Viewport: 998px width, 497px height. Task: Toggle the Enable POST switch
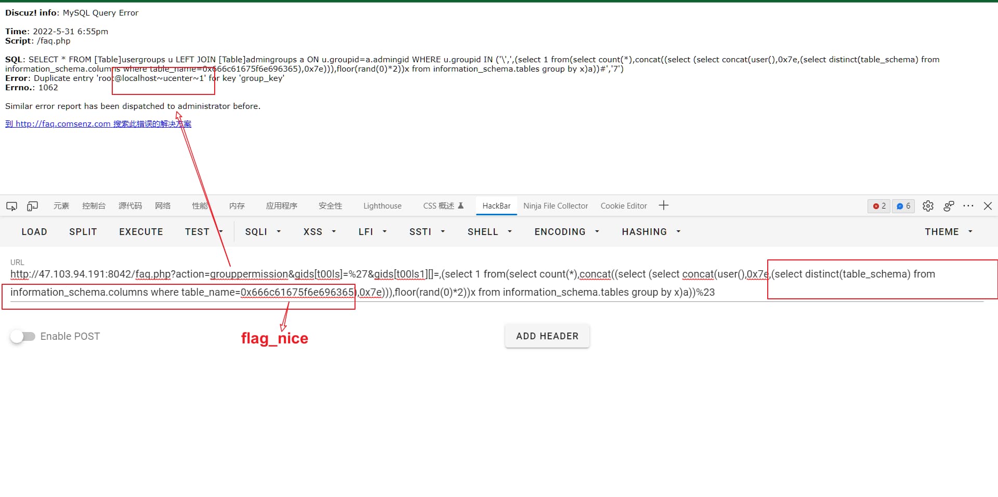point(22,336)
